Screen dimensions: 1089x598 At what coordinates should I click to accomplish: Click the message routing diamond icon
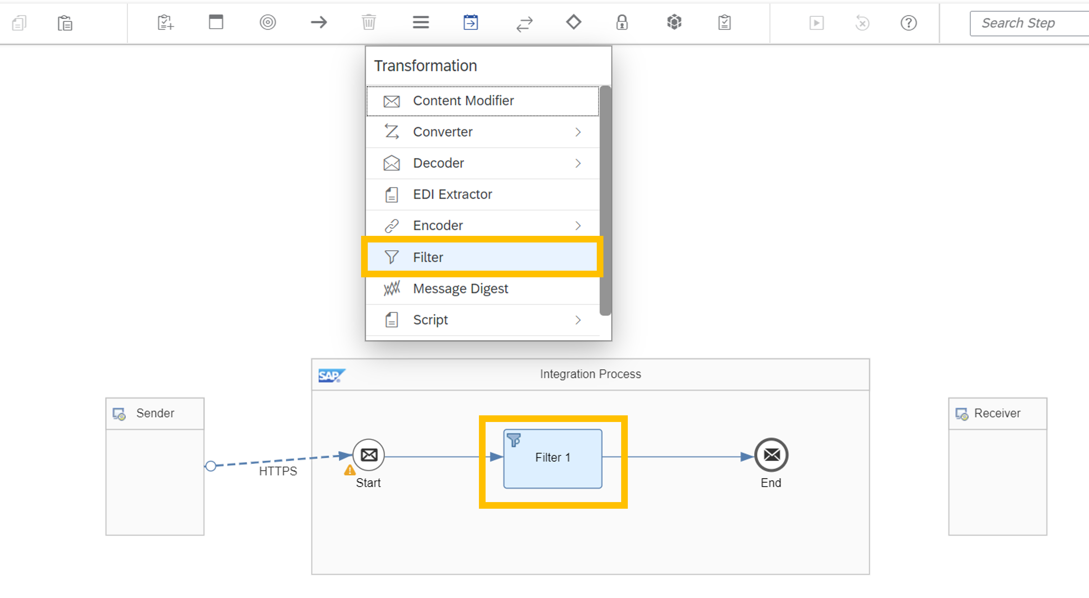click(573, 22)
